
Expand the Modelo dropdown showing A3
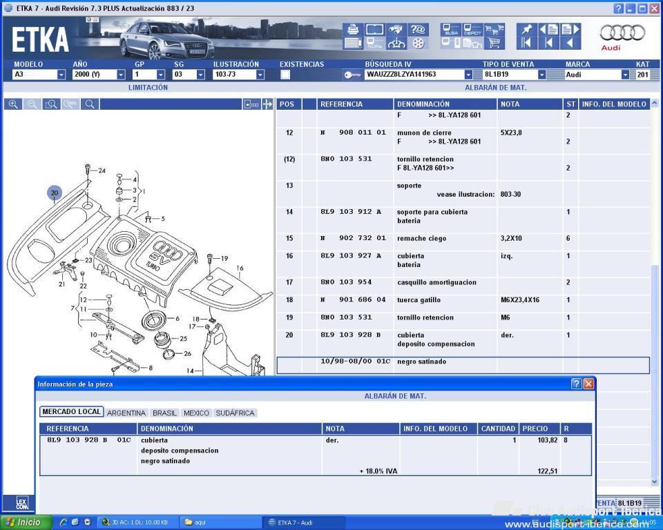61,75
